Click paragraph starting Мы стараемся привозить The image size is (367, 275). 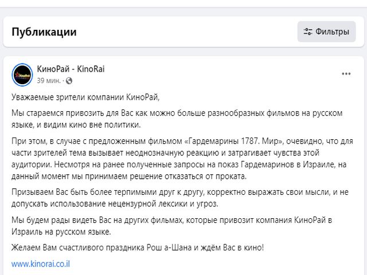click(x=177, y=119)
